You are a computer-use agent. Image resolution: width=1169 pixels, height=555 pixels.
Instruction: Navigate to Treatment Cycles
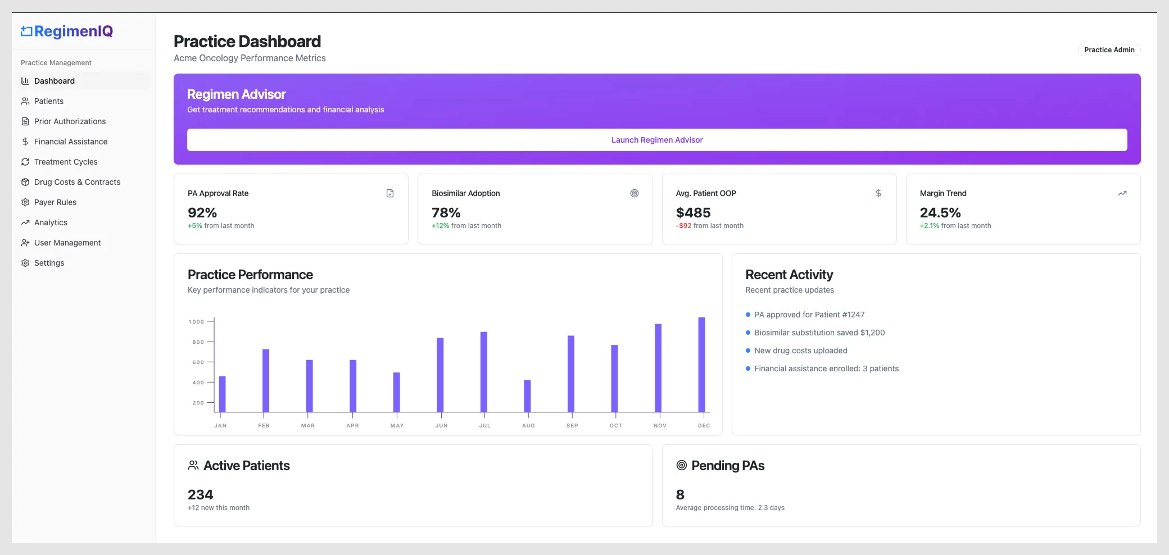click(x=66, y=162)
